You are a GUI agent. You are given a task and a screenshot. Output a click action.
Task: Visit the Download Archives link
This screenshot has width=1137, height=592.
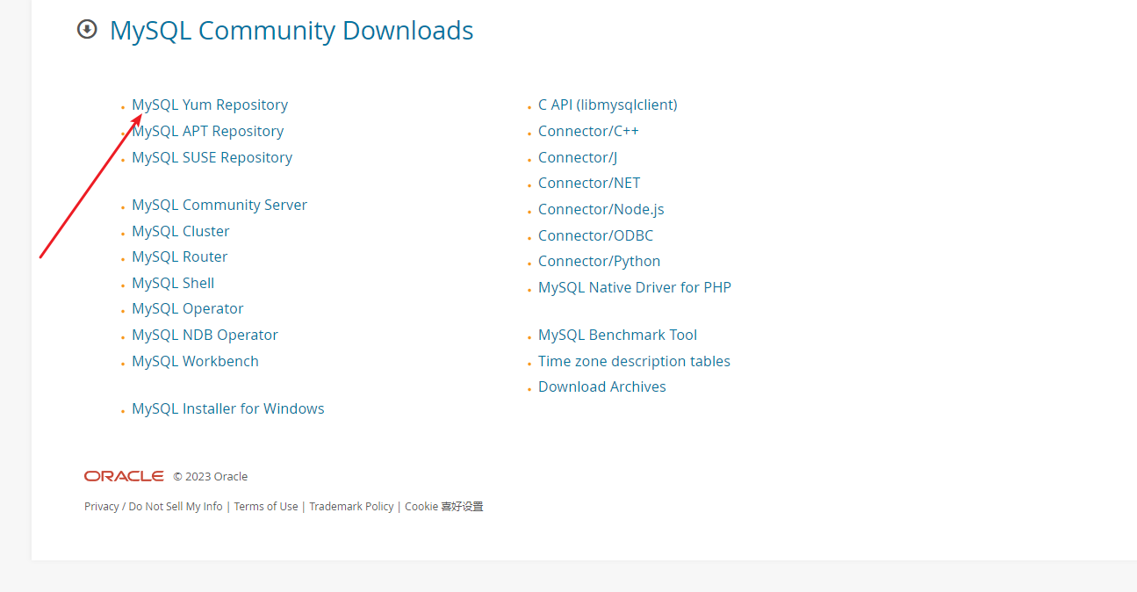[602, 386]
